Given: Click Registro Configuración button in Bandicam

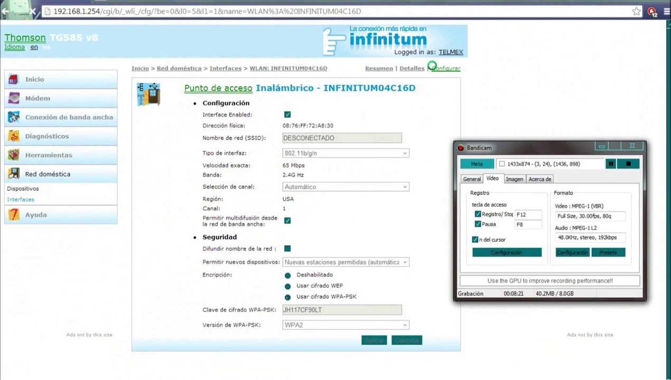Looking at the screenshot, I should (x=507, y=252).
